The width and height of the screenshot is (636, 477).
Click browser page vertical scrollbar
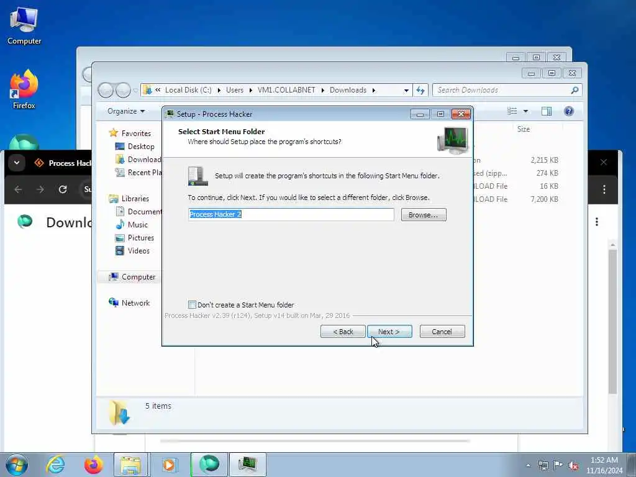pos(612,320)
